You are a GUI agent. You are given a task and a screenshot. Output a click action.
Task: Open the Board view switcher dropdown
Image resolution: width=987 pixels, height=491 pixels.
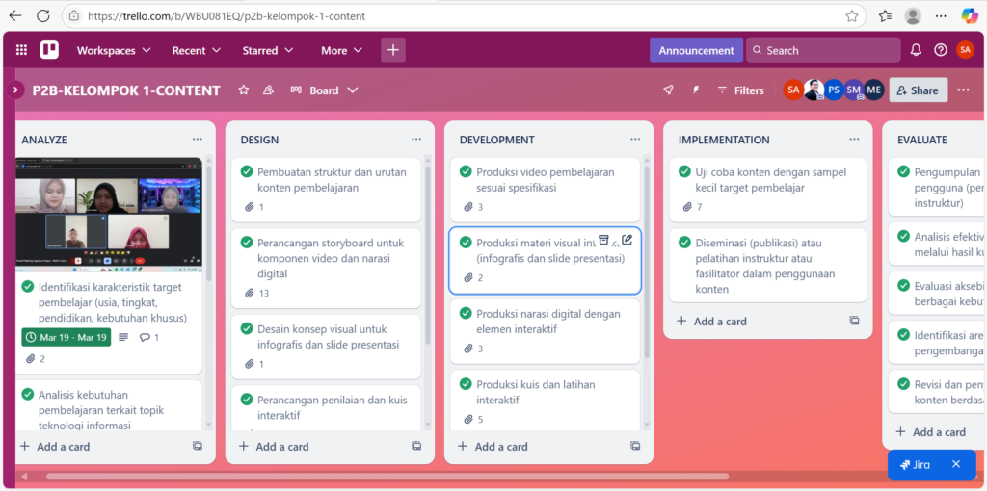[324, 90]
